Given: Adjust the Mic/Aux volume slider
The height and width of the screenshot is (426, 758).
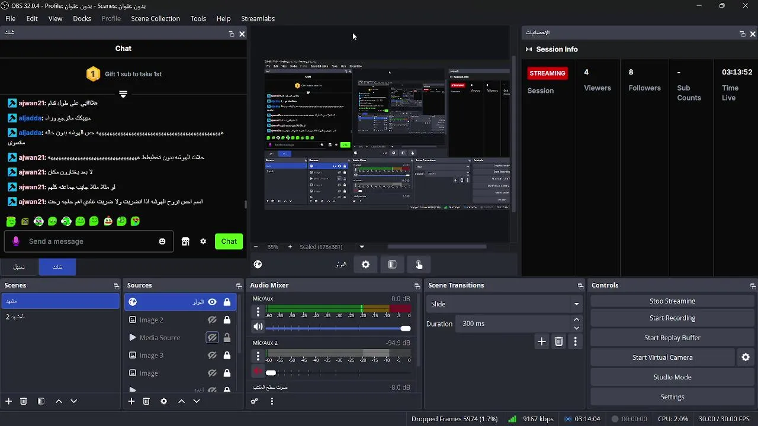Looking at the screenshot, I should pyautogui.click(x=339, y=328).
